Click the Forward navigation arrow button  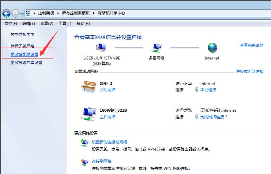(x=15, y=13)
